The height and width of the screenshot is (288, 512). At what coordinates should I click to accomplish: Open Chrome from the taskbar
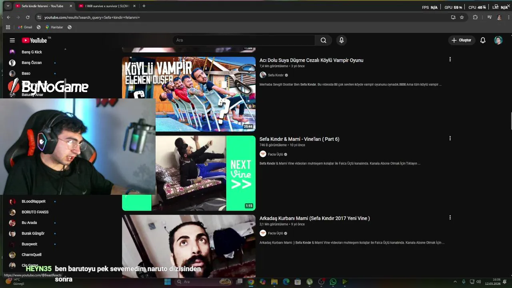pos(251,282)
